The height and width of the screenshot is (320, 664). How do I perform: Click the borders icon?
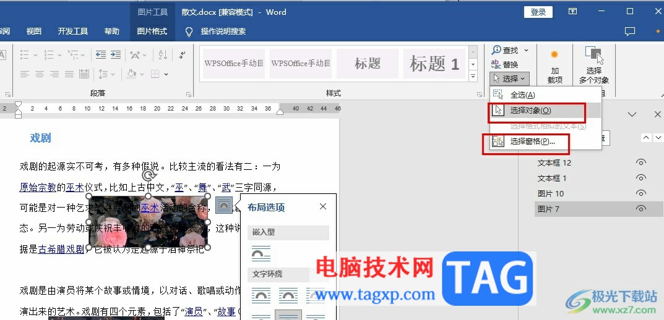155,74
